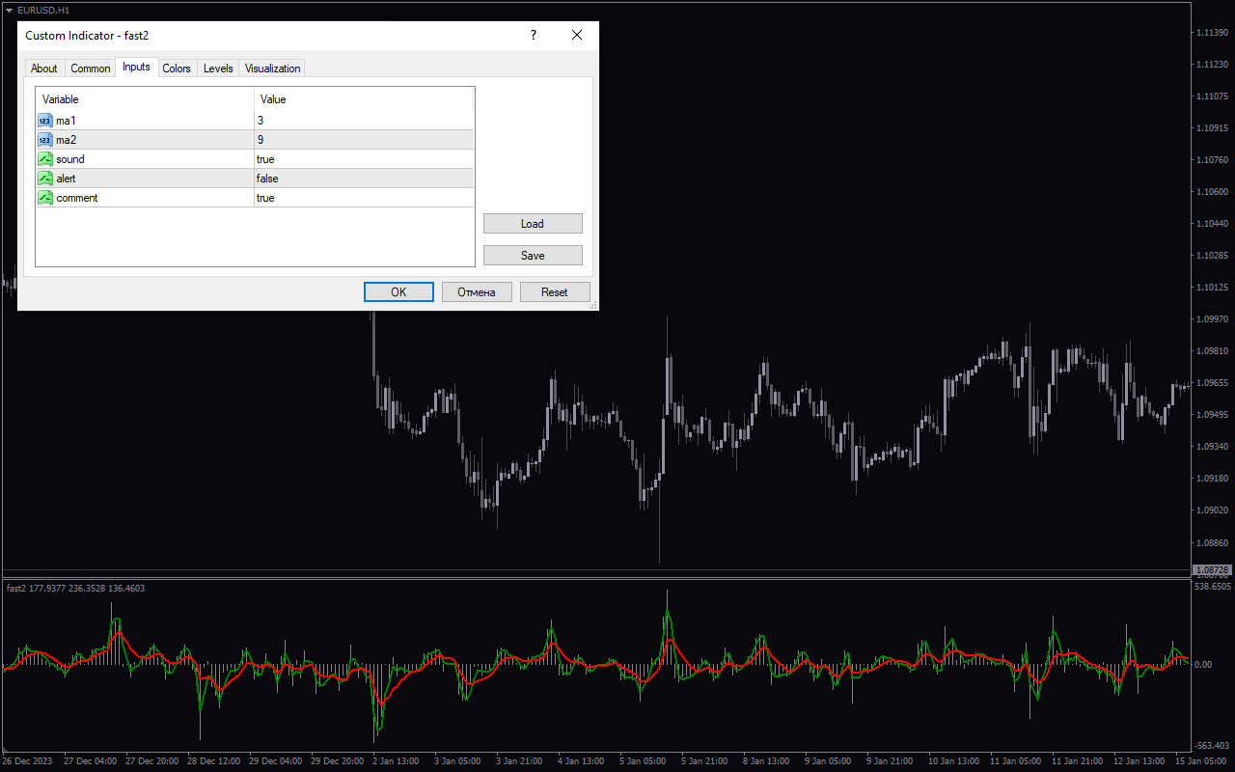Click the Отмена cancel button
The width and height of the screenshot is (1235, 772).
[477, 292]
